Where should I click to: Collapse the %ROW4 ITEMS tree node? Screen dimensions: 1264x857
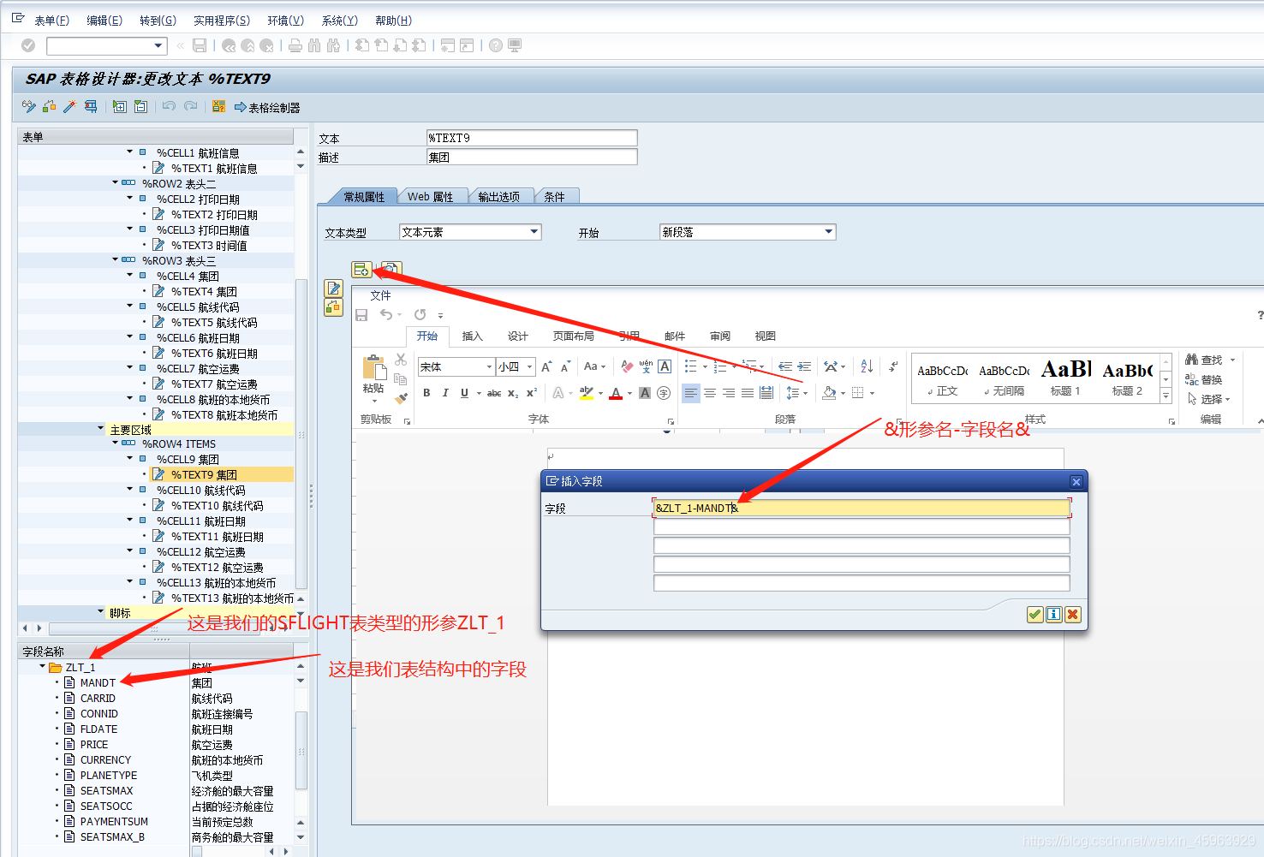(116, 443)
